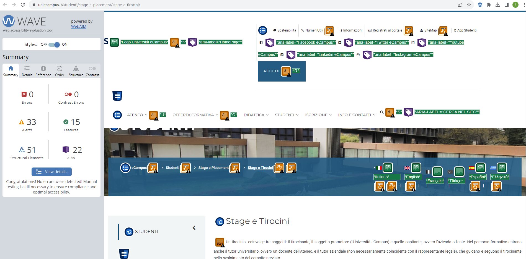The width and height of the screenshot is (526, 259).
Task: Click the WAVE list icon before Sostenibilità
Action: (x=263, y=30)
